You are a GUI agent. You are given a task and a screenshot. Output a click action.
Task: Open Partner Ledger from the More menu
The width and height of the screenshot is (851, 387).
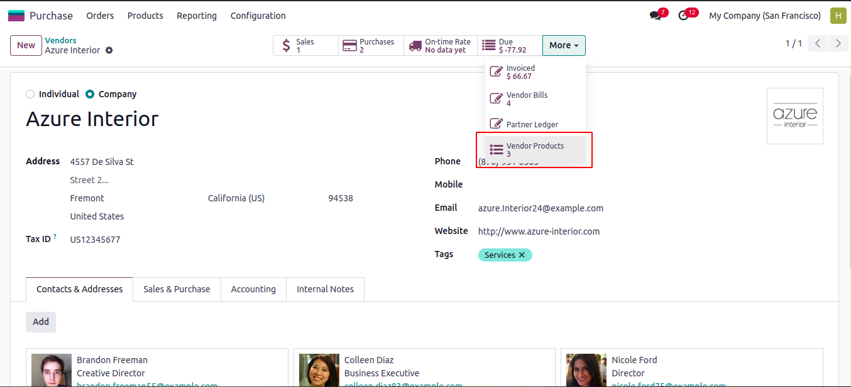pyautogui.click(x=535, y=124)
